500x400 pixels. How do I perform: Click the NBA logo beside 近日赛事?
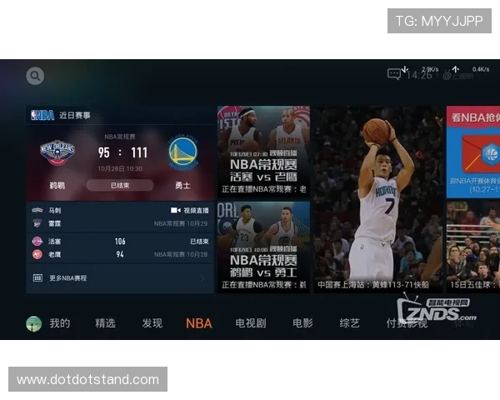click(x=42, y=115)
